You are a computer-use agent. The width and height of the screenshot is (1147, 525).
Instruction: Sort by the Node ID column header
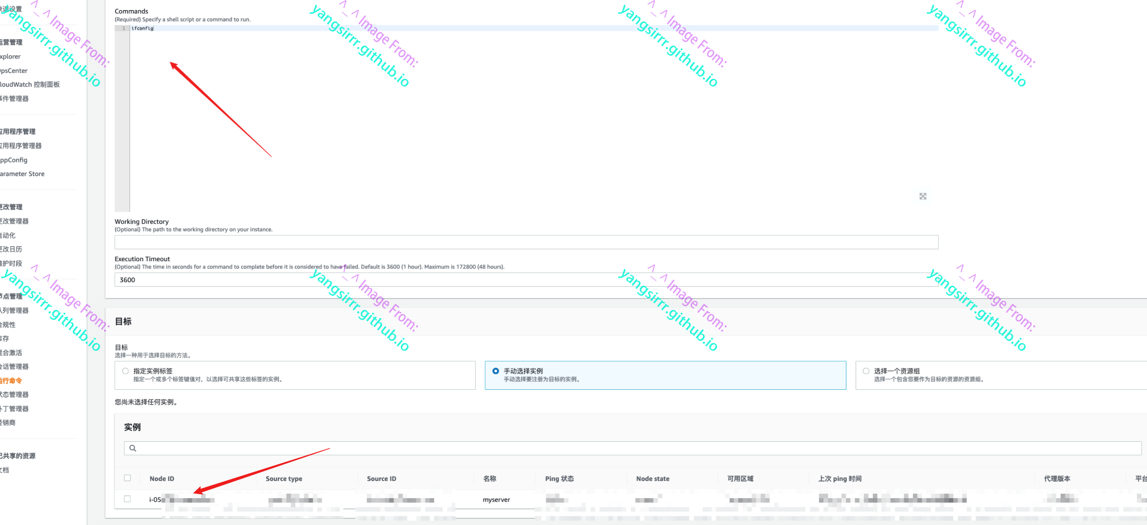[162, 478]
